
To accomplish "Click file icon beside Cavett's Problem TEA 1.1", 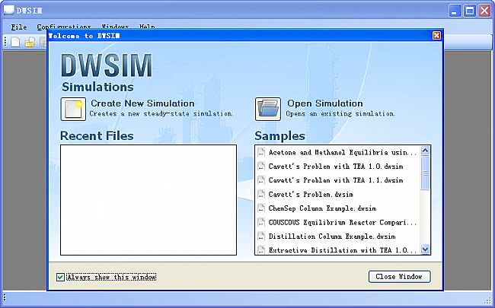I will pyautogui.click(x=261, y=180).
